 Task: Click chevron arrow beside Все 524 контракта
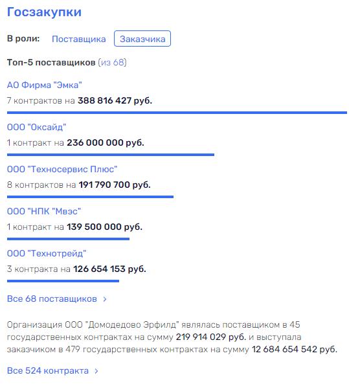[96, 371]
